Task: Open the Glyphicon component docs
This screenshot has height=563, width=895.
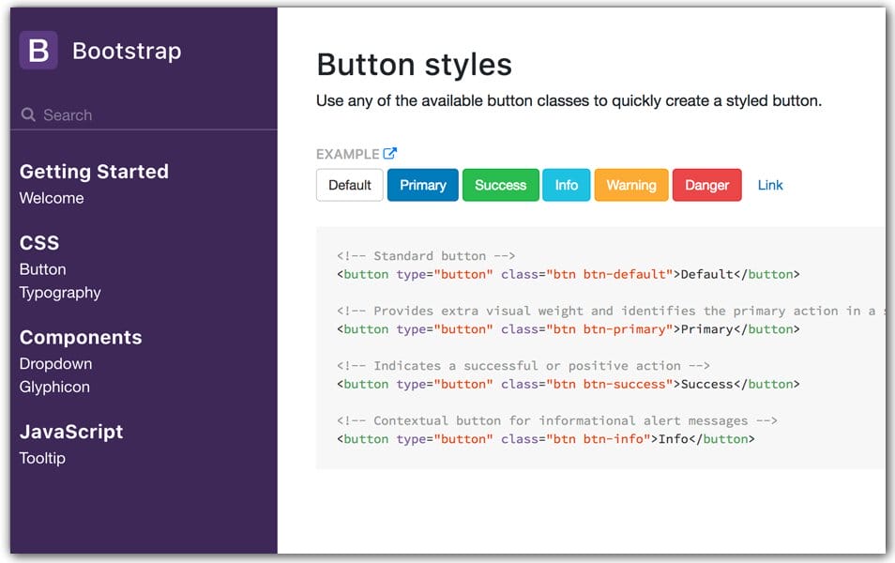Action: (x=54, y=388)
